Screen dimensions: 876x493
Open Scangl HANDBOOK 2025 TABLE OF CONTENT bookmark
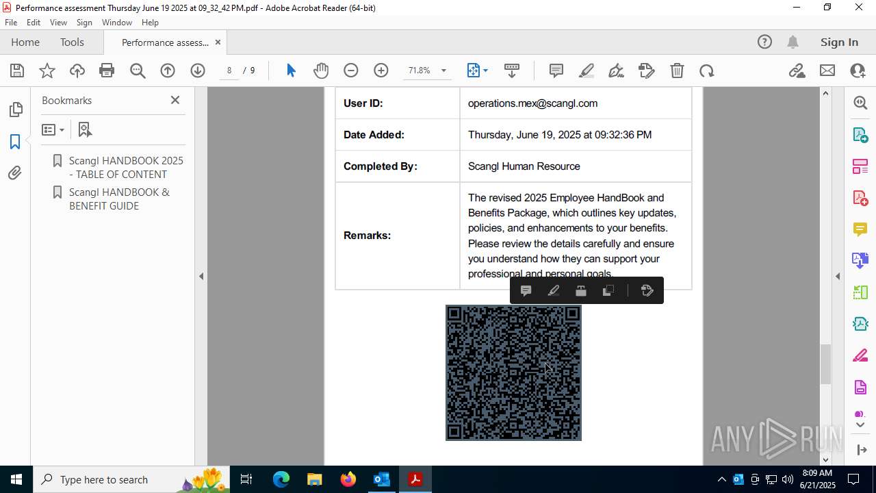point(126,167)
